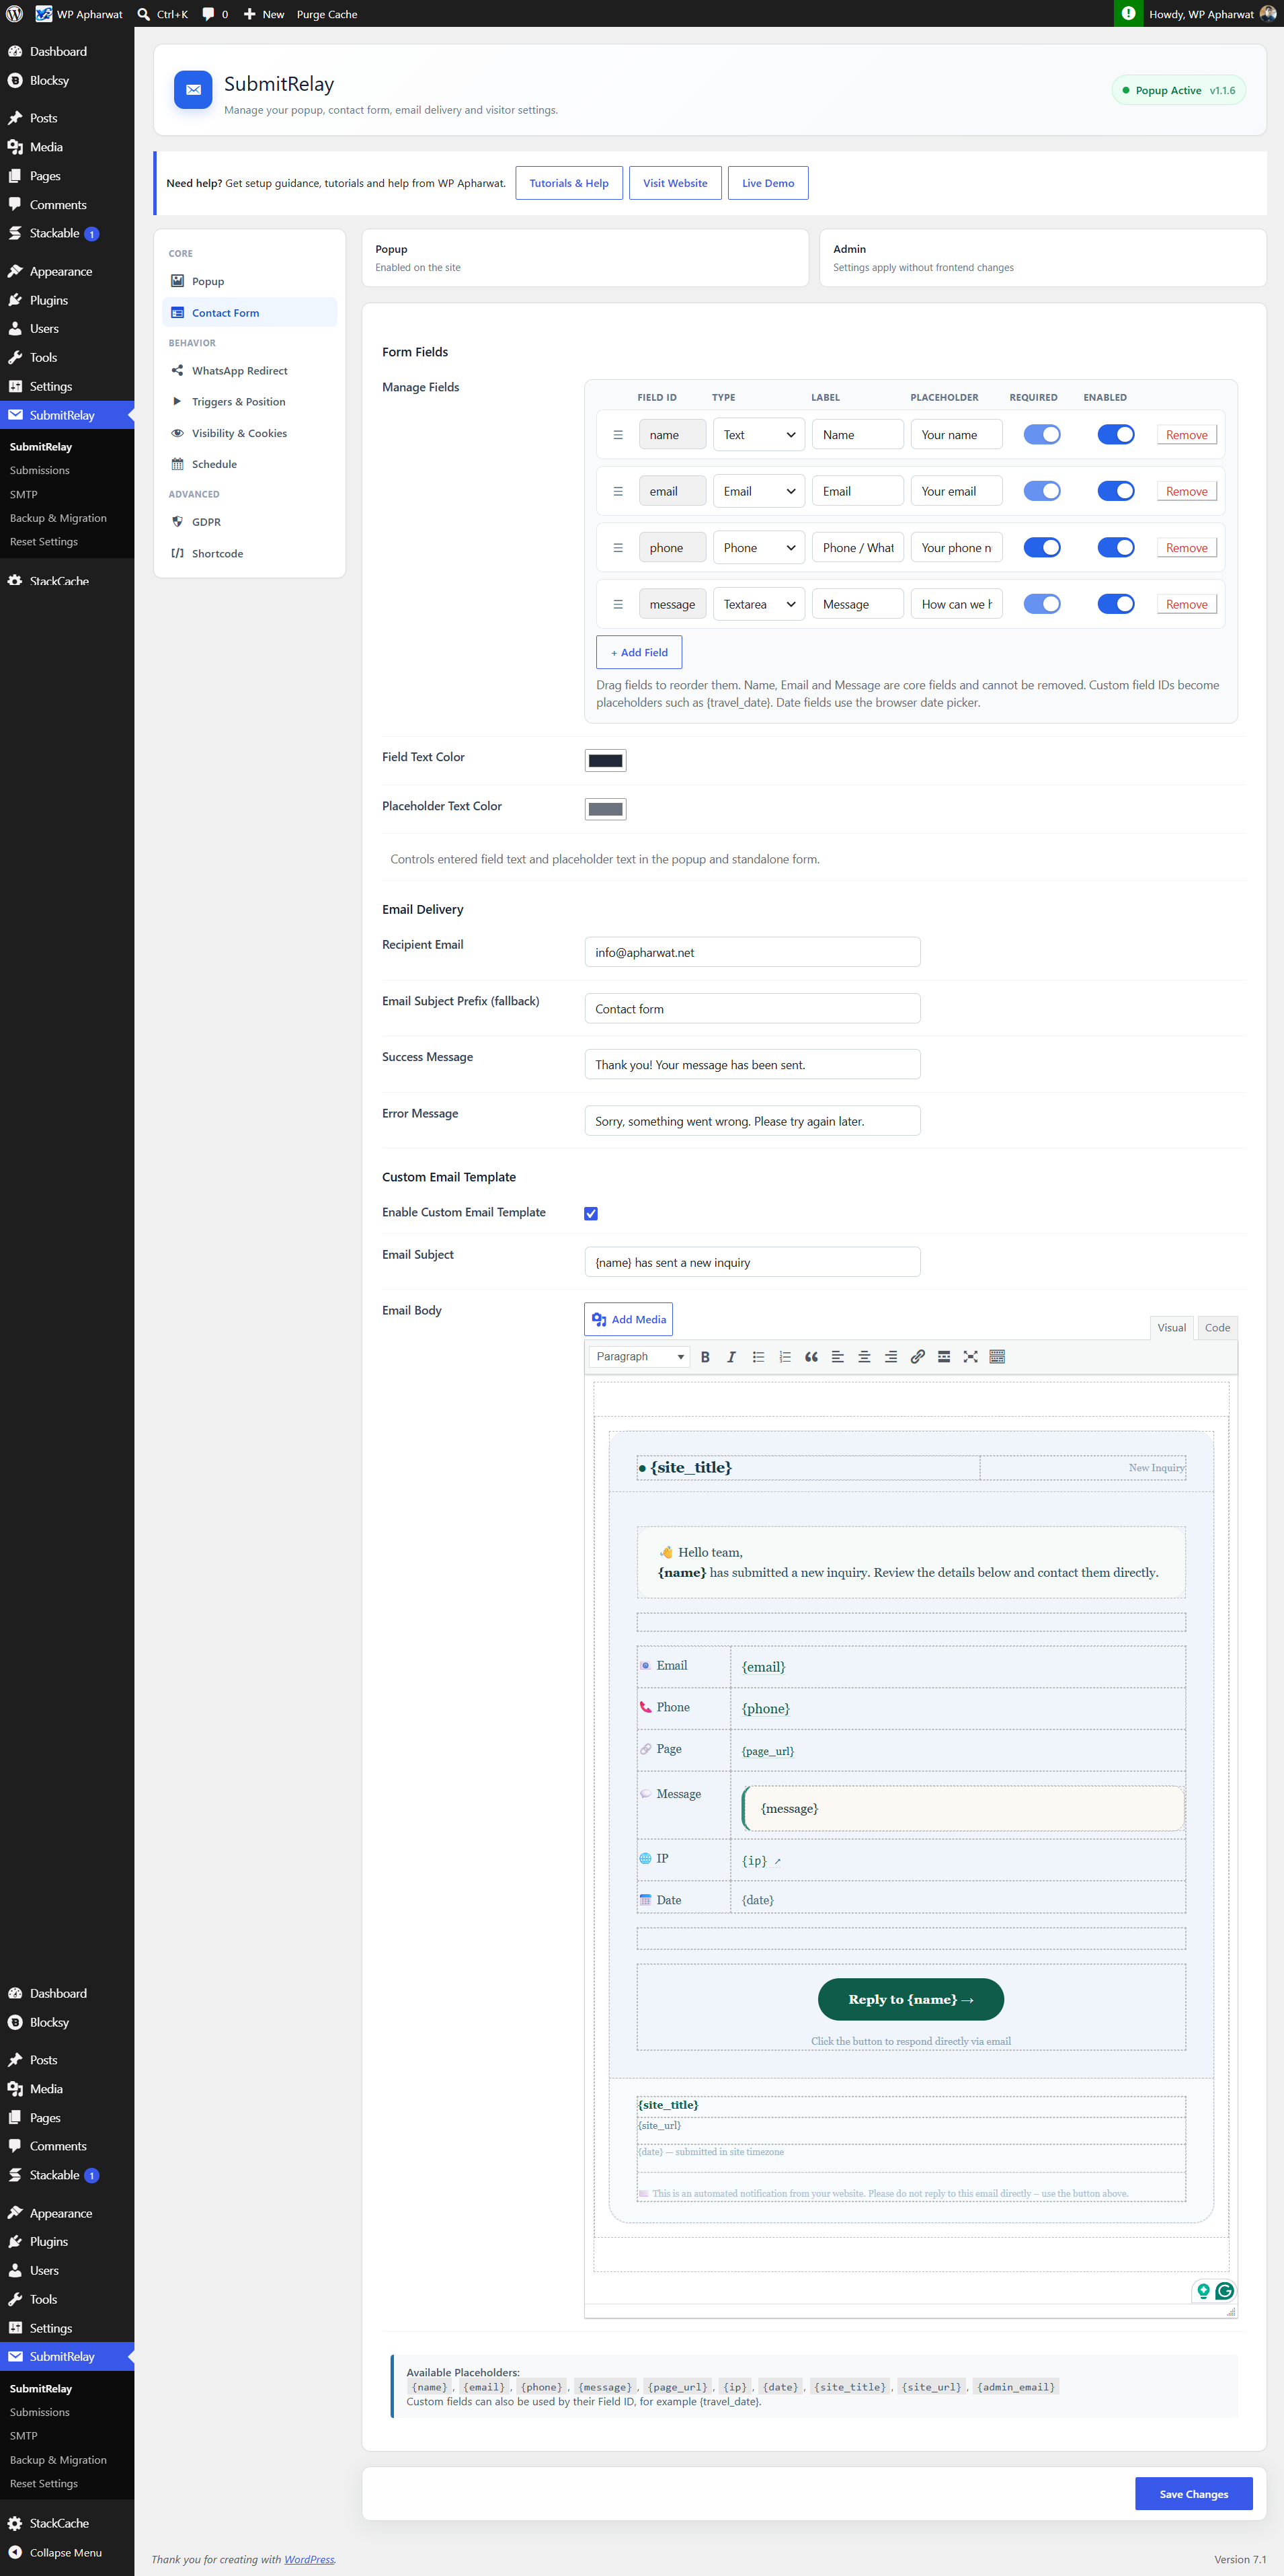
Task: Open Triggers & Position settings section
Action: click(250, 402)
